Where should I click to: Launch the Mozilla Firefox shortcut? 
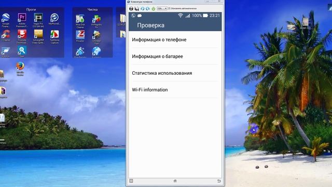click(x=20, y=69)
